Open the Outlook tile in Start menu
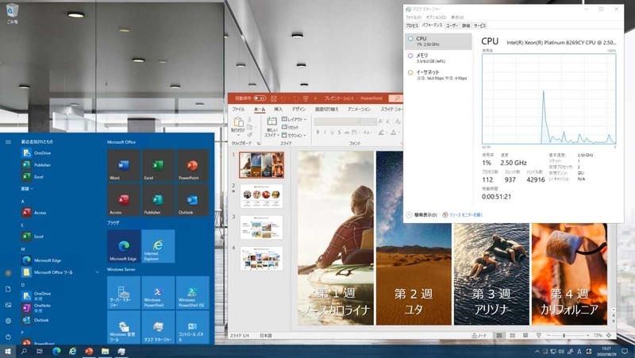635x358 pixels. coord(191,200)
